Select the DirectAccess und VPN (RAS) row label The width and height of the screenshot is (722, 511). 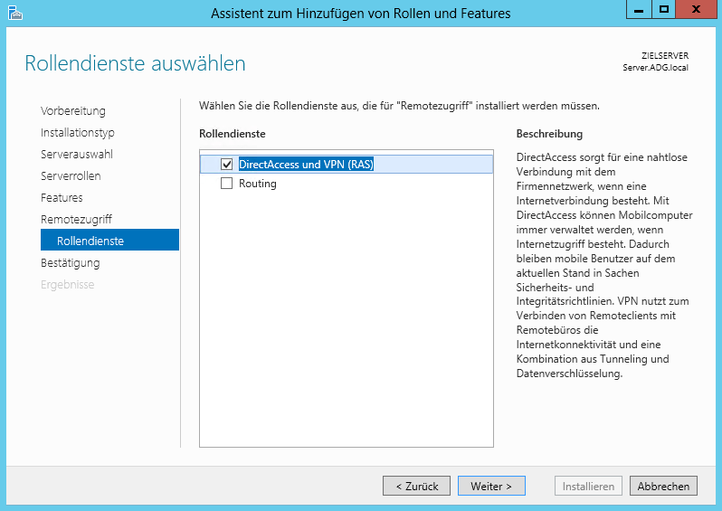pyautogui.click(x=306, y=165)
